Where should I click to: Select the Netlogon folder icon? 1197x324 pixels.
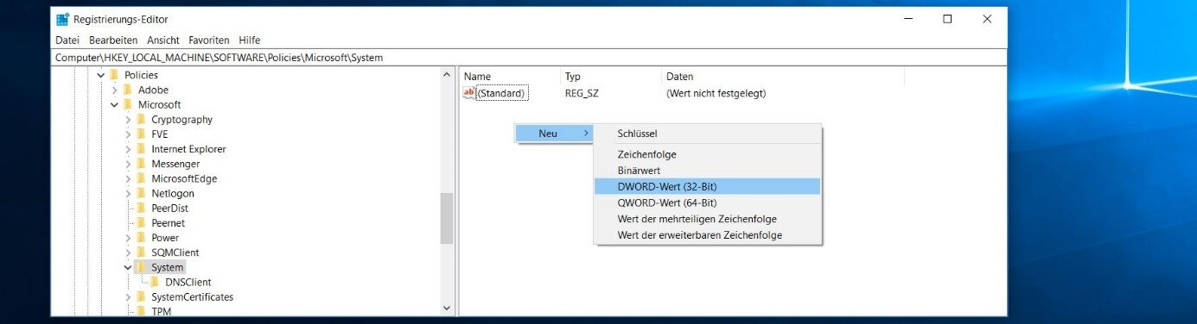click(x=141, y=194)
